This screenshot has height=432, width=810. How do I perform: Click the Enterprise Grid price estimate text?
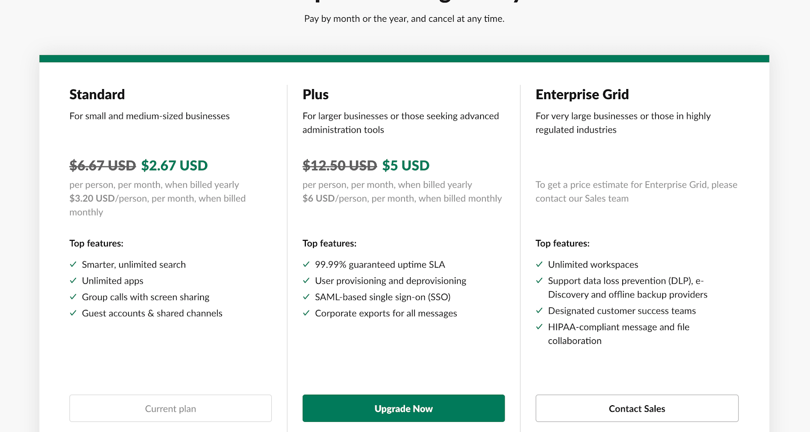tap(636, 192)
